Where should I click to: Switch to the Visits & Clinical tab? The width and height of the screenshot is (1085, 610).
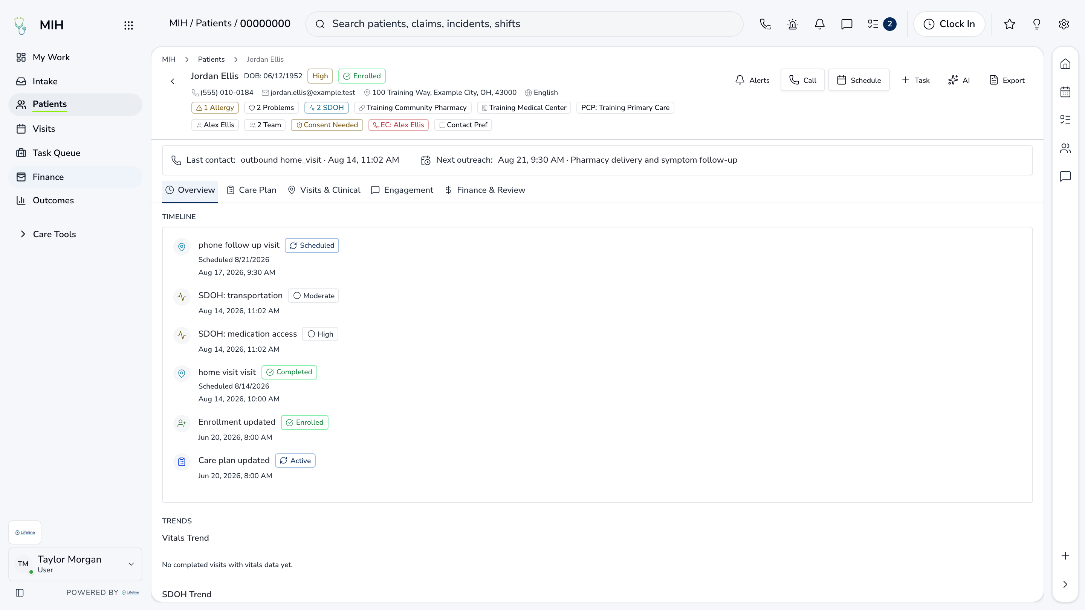coord(324,190)
